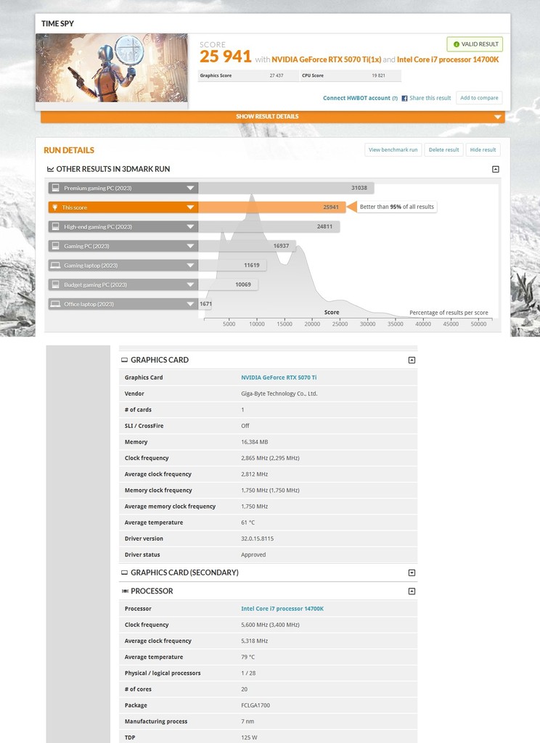Click the Gaming PC 16937 score bar
This screenshot has width=540, height=743.
tap(247, 246)
